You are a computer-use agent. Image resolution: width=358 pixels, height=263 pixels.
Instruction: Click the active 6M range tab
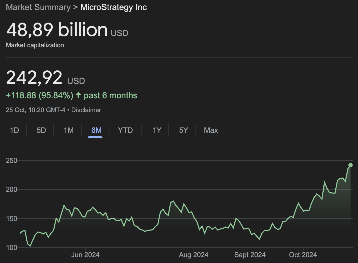tap(96, 130)
